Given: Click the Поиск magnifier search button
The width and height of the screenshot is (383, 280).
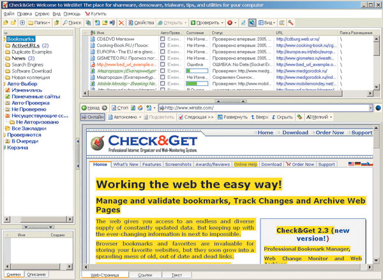Looking at the screenshot, I should click(x=71, y=23).
